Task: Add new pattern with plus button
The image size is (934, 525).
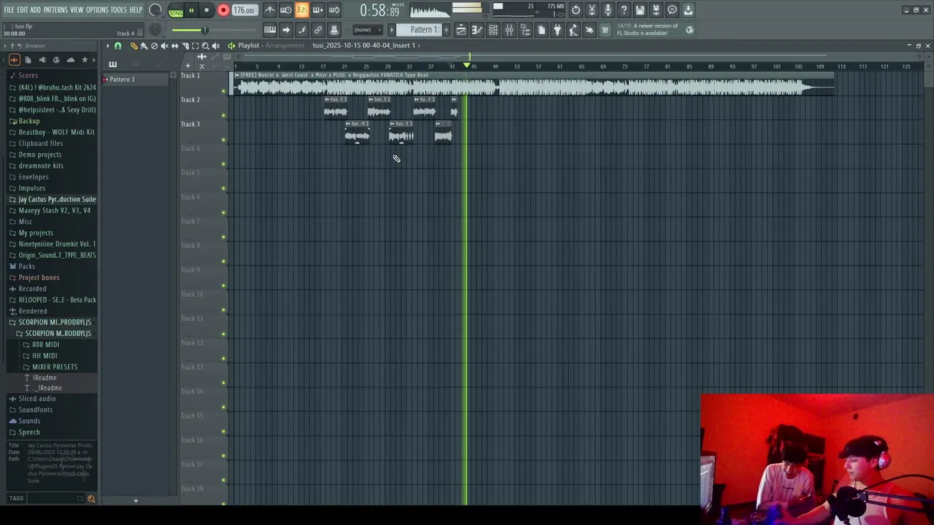Action: click(447, 30)
